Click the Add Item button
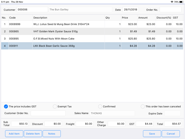Image resolution: width=185 pixels, height=139 pixels. [14, 134]
